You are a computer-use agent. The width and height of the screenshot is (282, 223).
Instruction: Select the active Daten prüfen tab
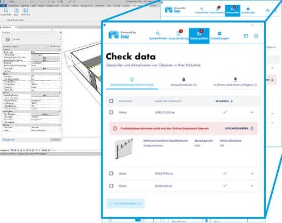click(x=199, y=36)
